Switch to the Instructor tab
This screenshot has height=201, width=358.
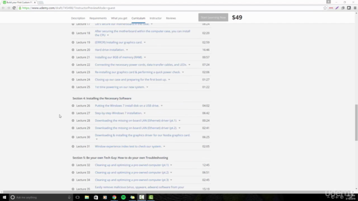coord(156,18)
